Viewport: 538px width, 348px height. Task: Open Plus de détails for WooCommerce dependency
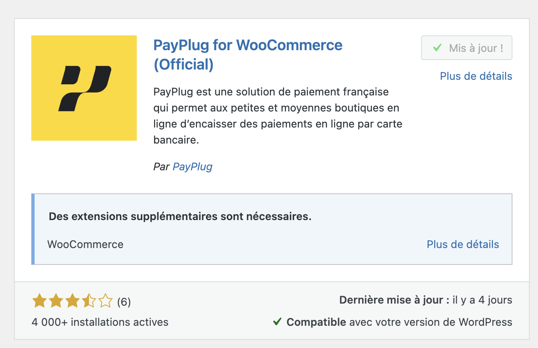463,244
